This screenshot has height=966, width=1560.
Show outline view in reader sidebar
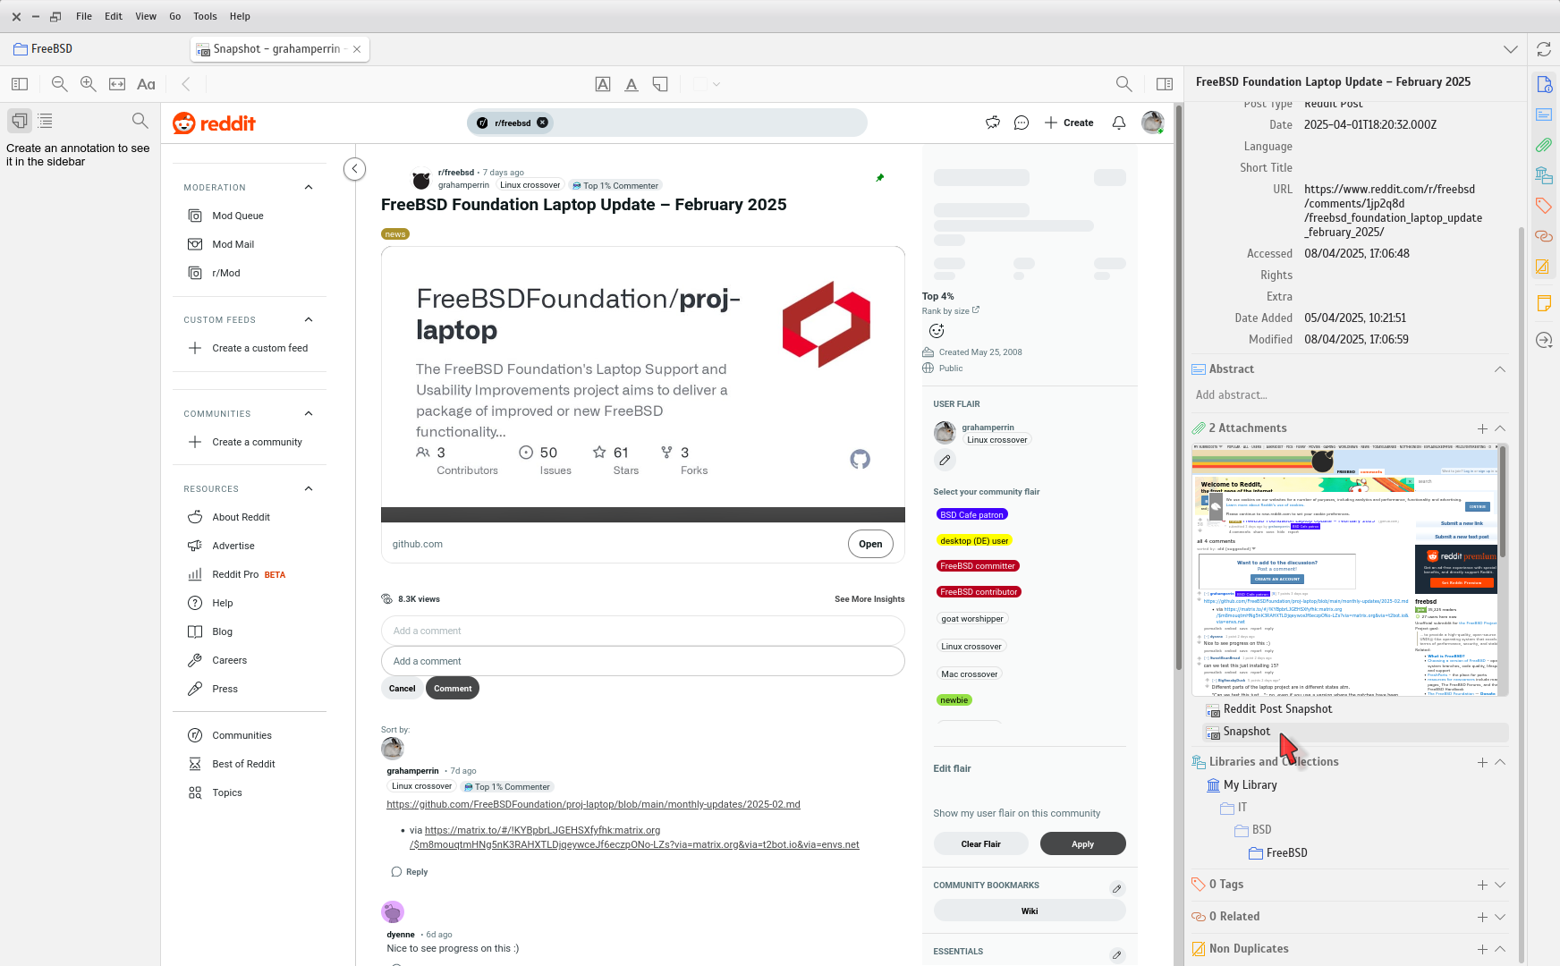pos(46,120)
